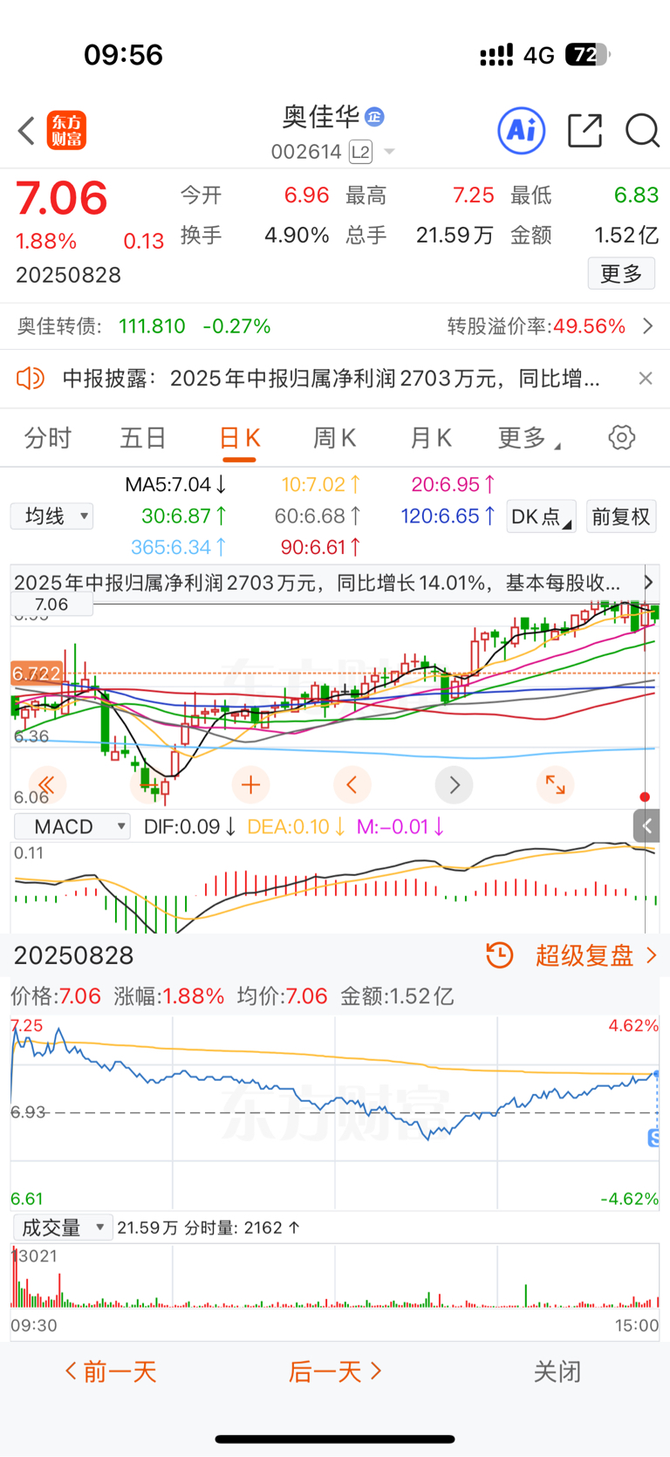Viewport: 670px width, 1457px height.
Task: Open 超级复盘 link
Action: click(597, 955)
